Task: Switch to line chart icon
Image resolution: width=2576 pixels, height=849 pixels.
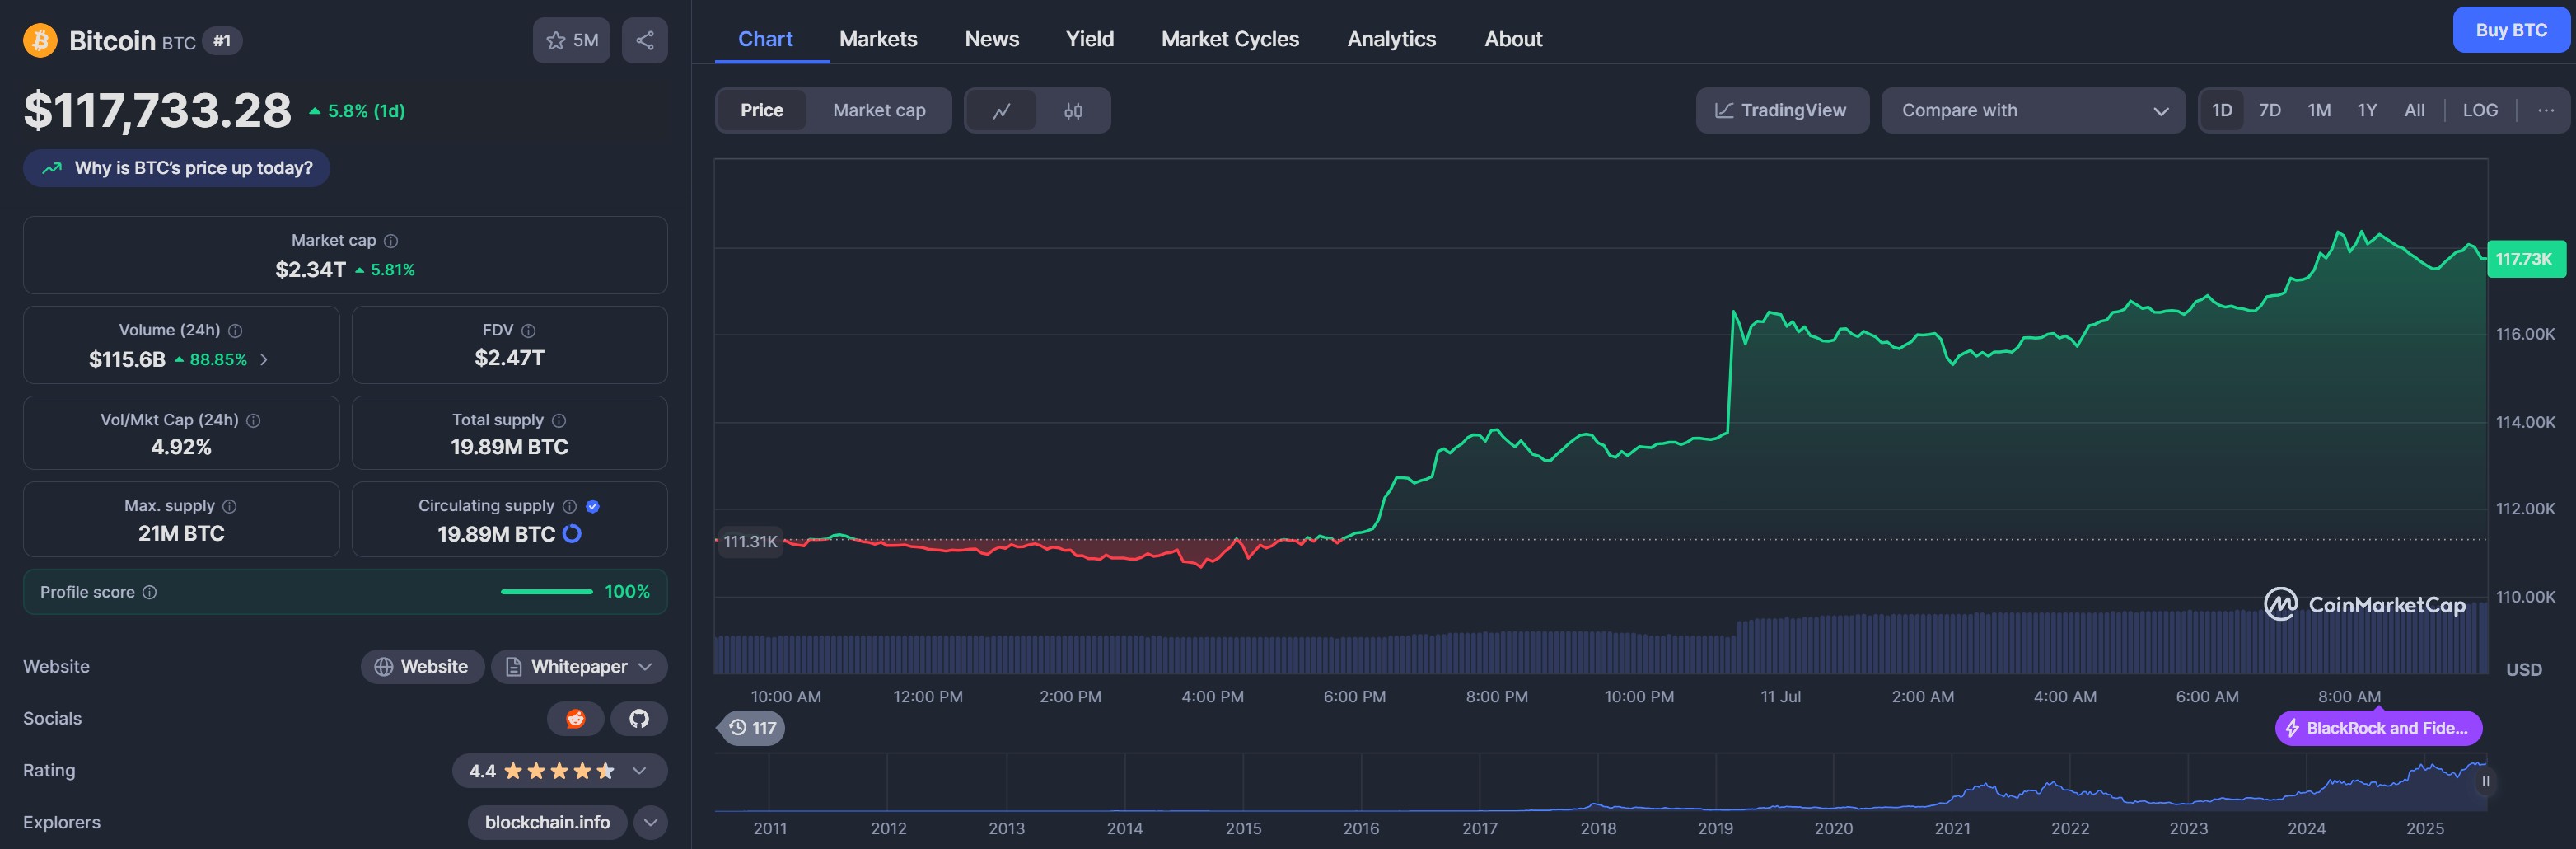Action: [1001, 110]
